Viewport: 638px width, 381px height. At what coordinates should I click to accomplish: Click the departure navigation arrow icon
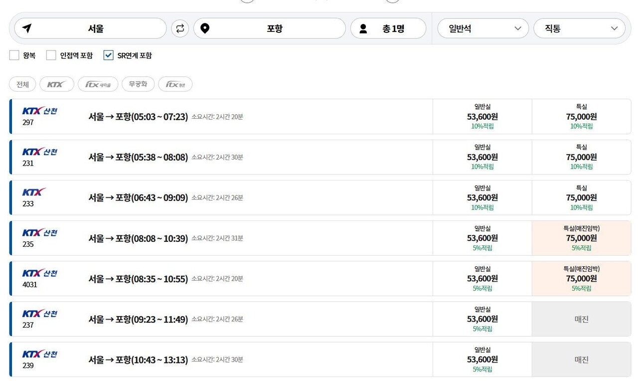coord(27,28)
